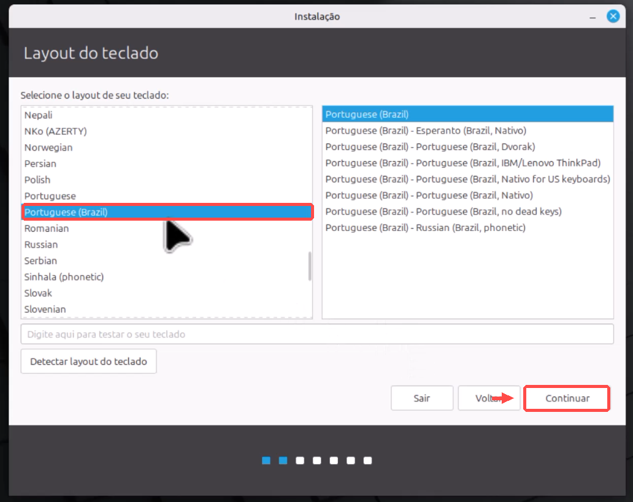Minimize the Instalação window
The width and height of the screenshot is (633, 502).
point(593,17)
